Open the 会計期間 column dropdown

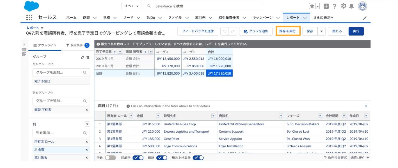click(x=344, y=116)
